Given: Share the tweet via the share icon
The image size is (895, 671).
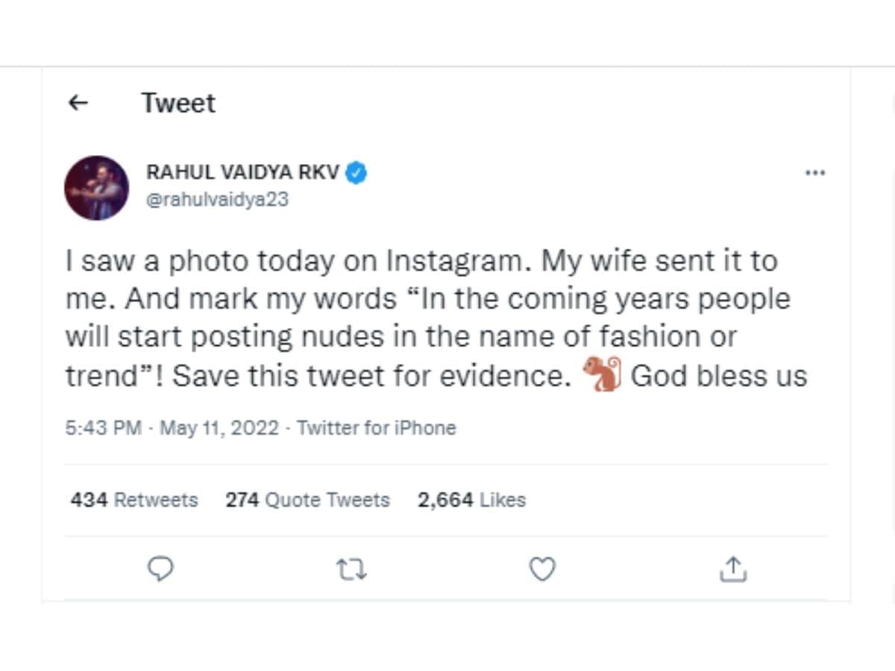Looking at the screenshot, I should 733,569.
